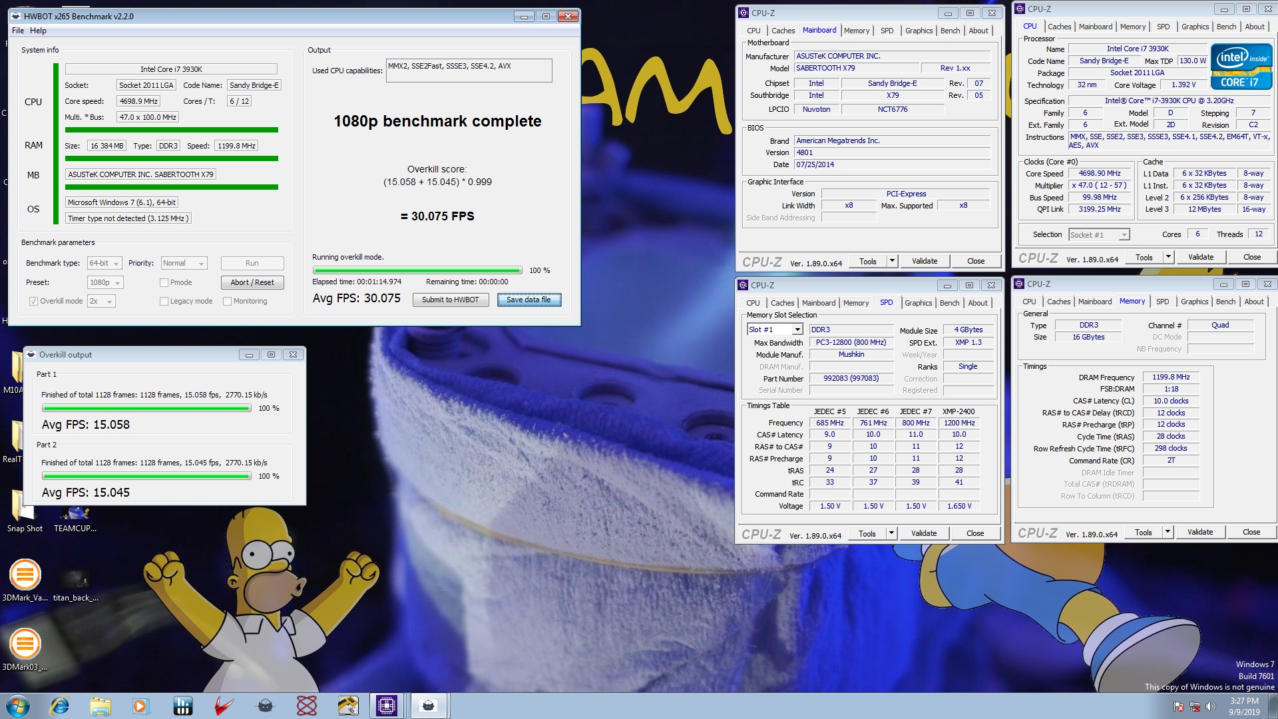Click the gray creature taskbar icon
Screen dimensions: 1278x719
[x=265, y=706]
